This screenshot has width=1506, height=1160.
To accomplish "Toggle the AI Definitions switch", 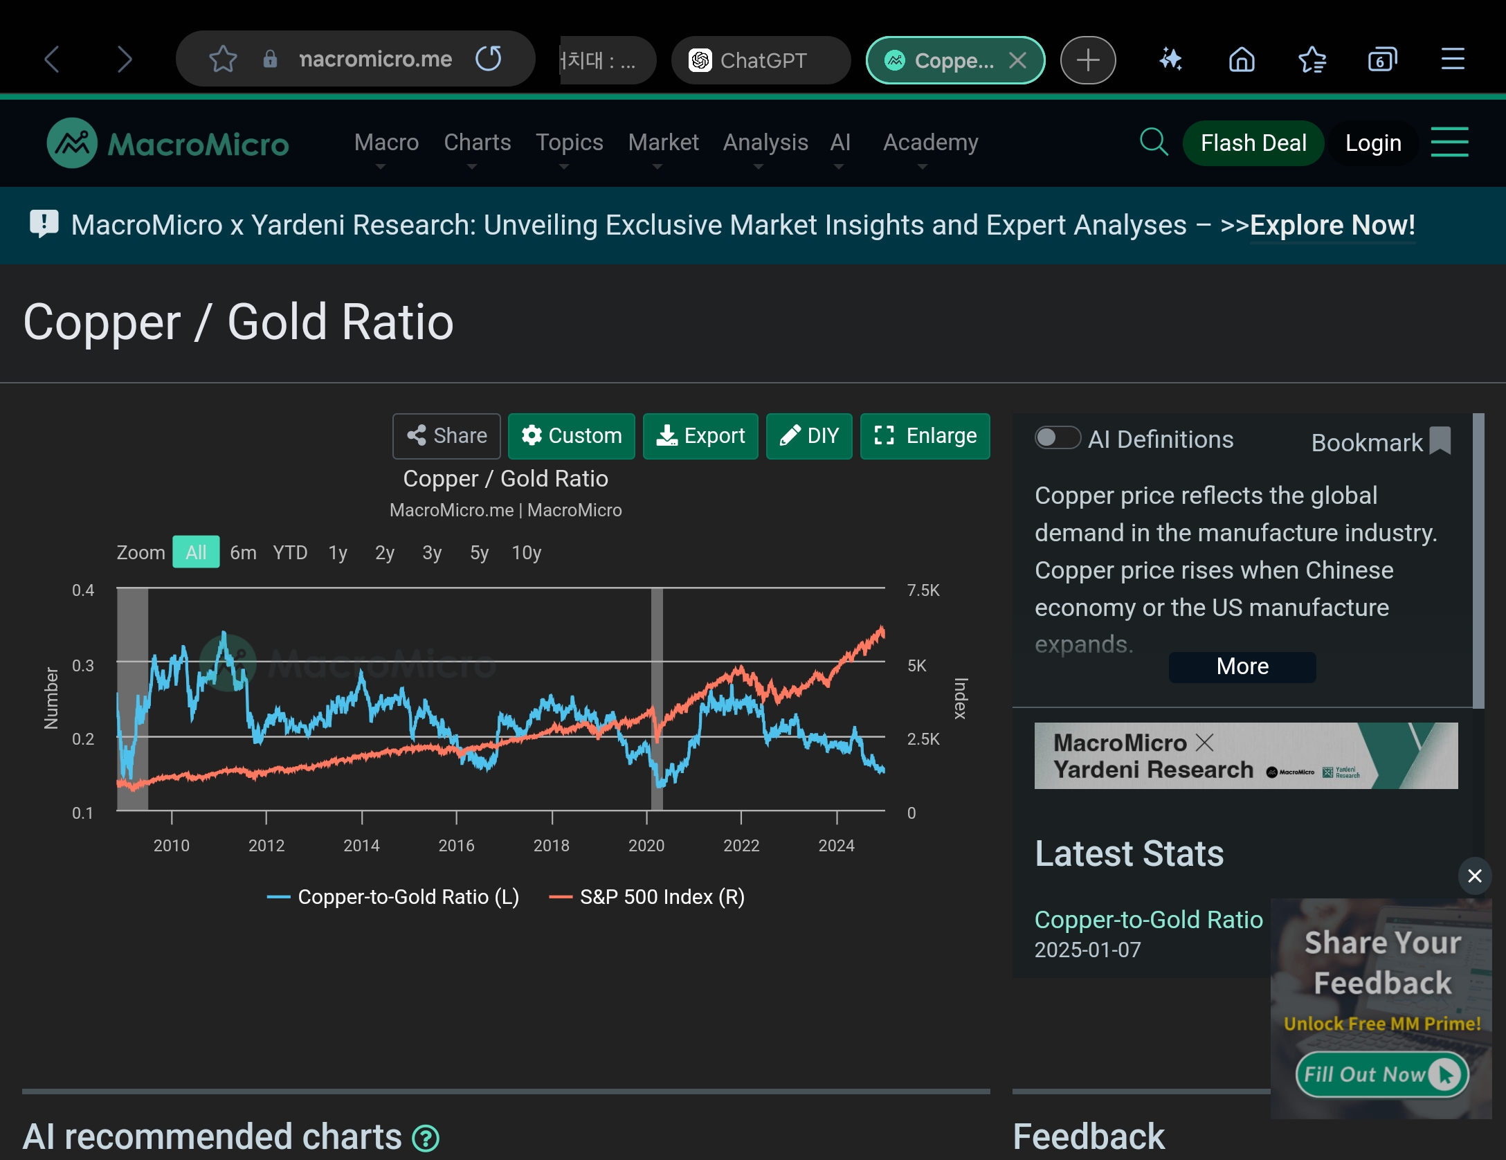I will click(x=1057, y=438).
